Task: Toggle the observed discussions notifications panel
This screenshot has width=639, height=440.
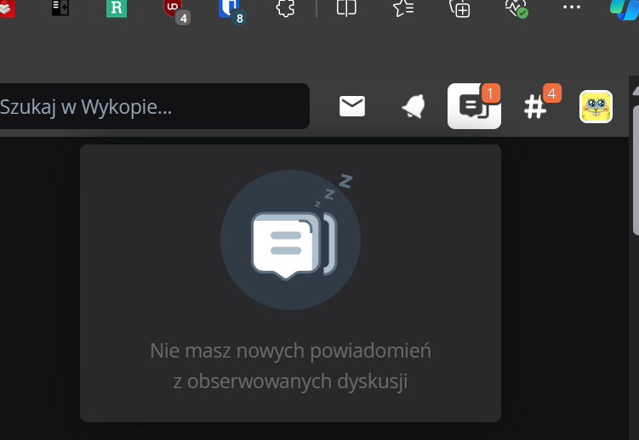Action: [474, 106]
